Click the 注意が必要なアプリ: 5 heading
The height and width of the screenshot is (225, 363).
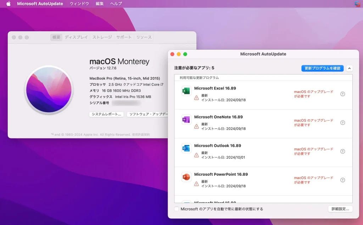click(x=194, y=68)
